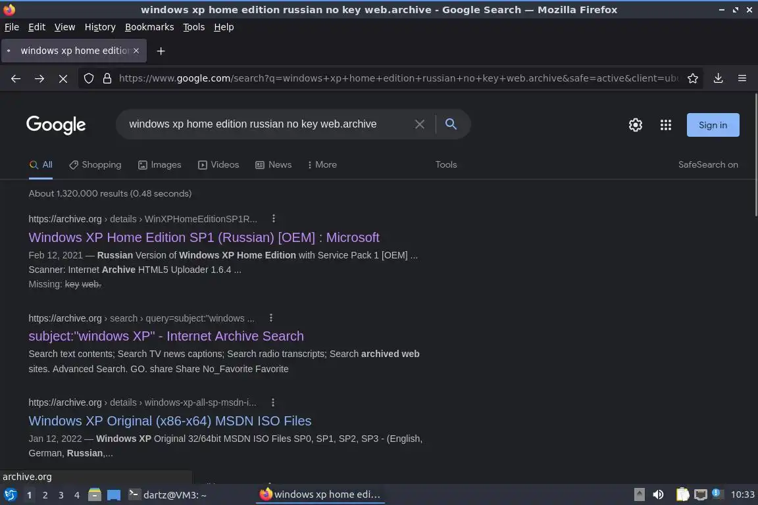The height and width of the screenshot is (505, 758).
Task: Open the File menu
Action: click(12, 27)
